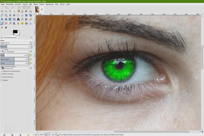Select the Bucket Fill tool
This screenshot has width=204, height=136.
tap(22, 19)
